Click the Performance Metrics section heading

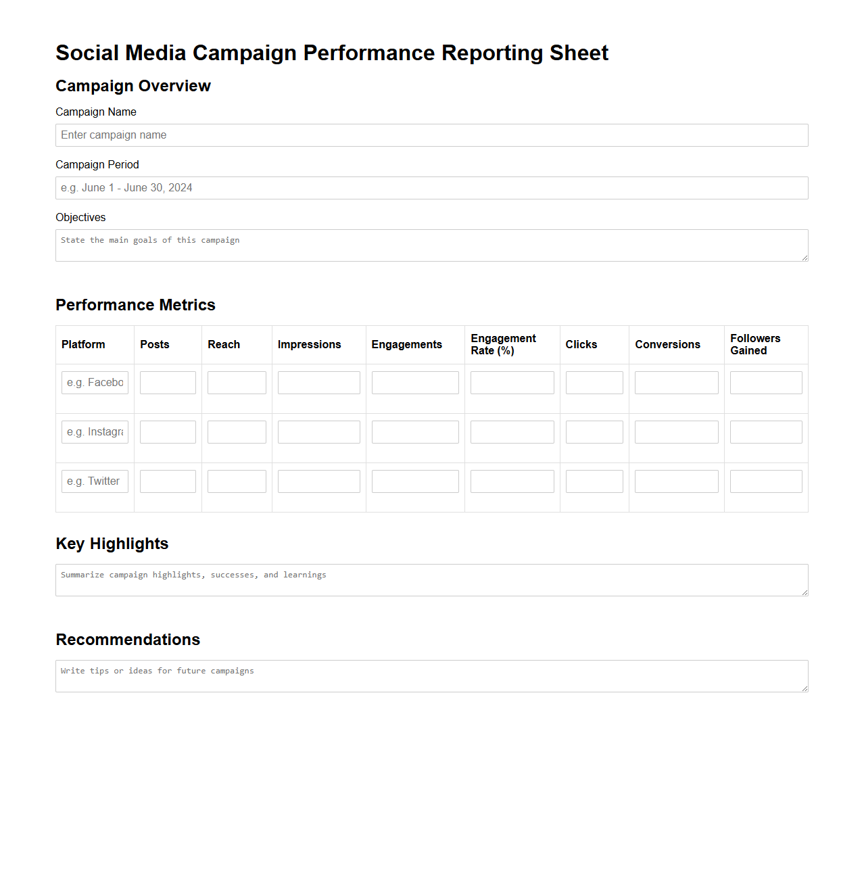(135, 305)
